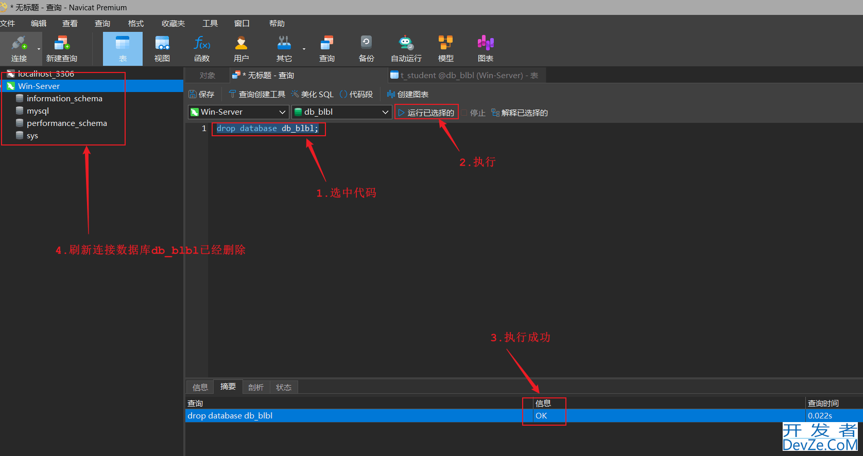Open the Function (函数) toolbar icon
The image size is (863, 456).
pos(202,49)
